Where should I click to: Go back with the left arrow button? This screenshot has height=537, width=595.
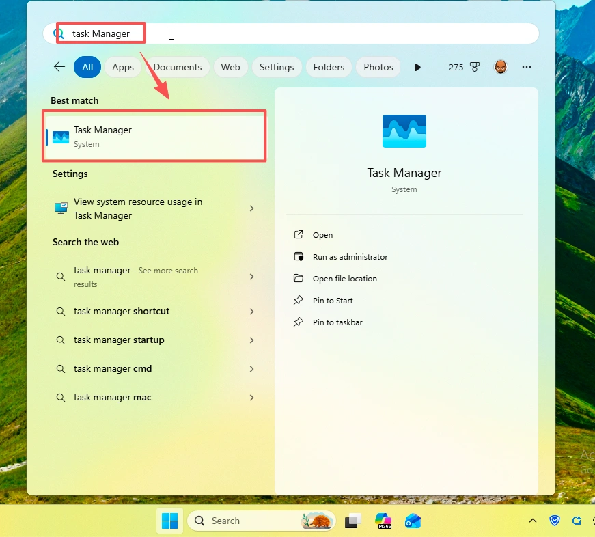[x=59, y=67]
